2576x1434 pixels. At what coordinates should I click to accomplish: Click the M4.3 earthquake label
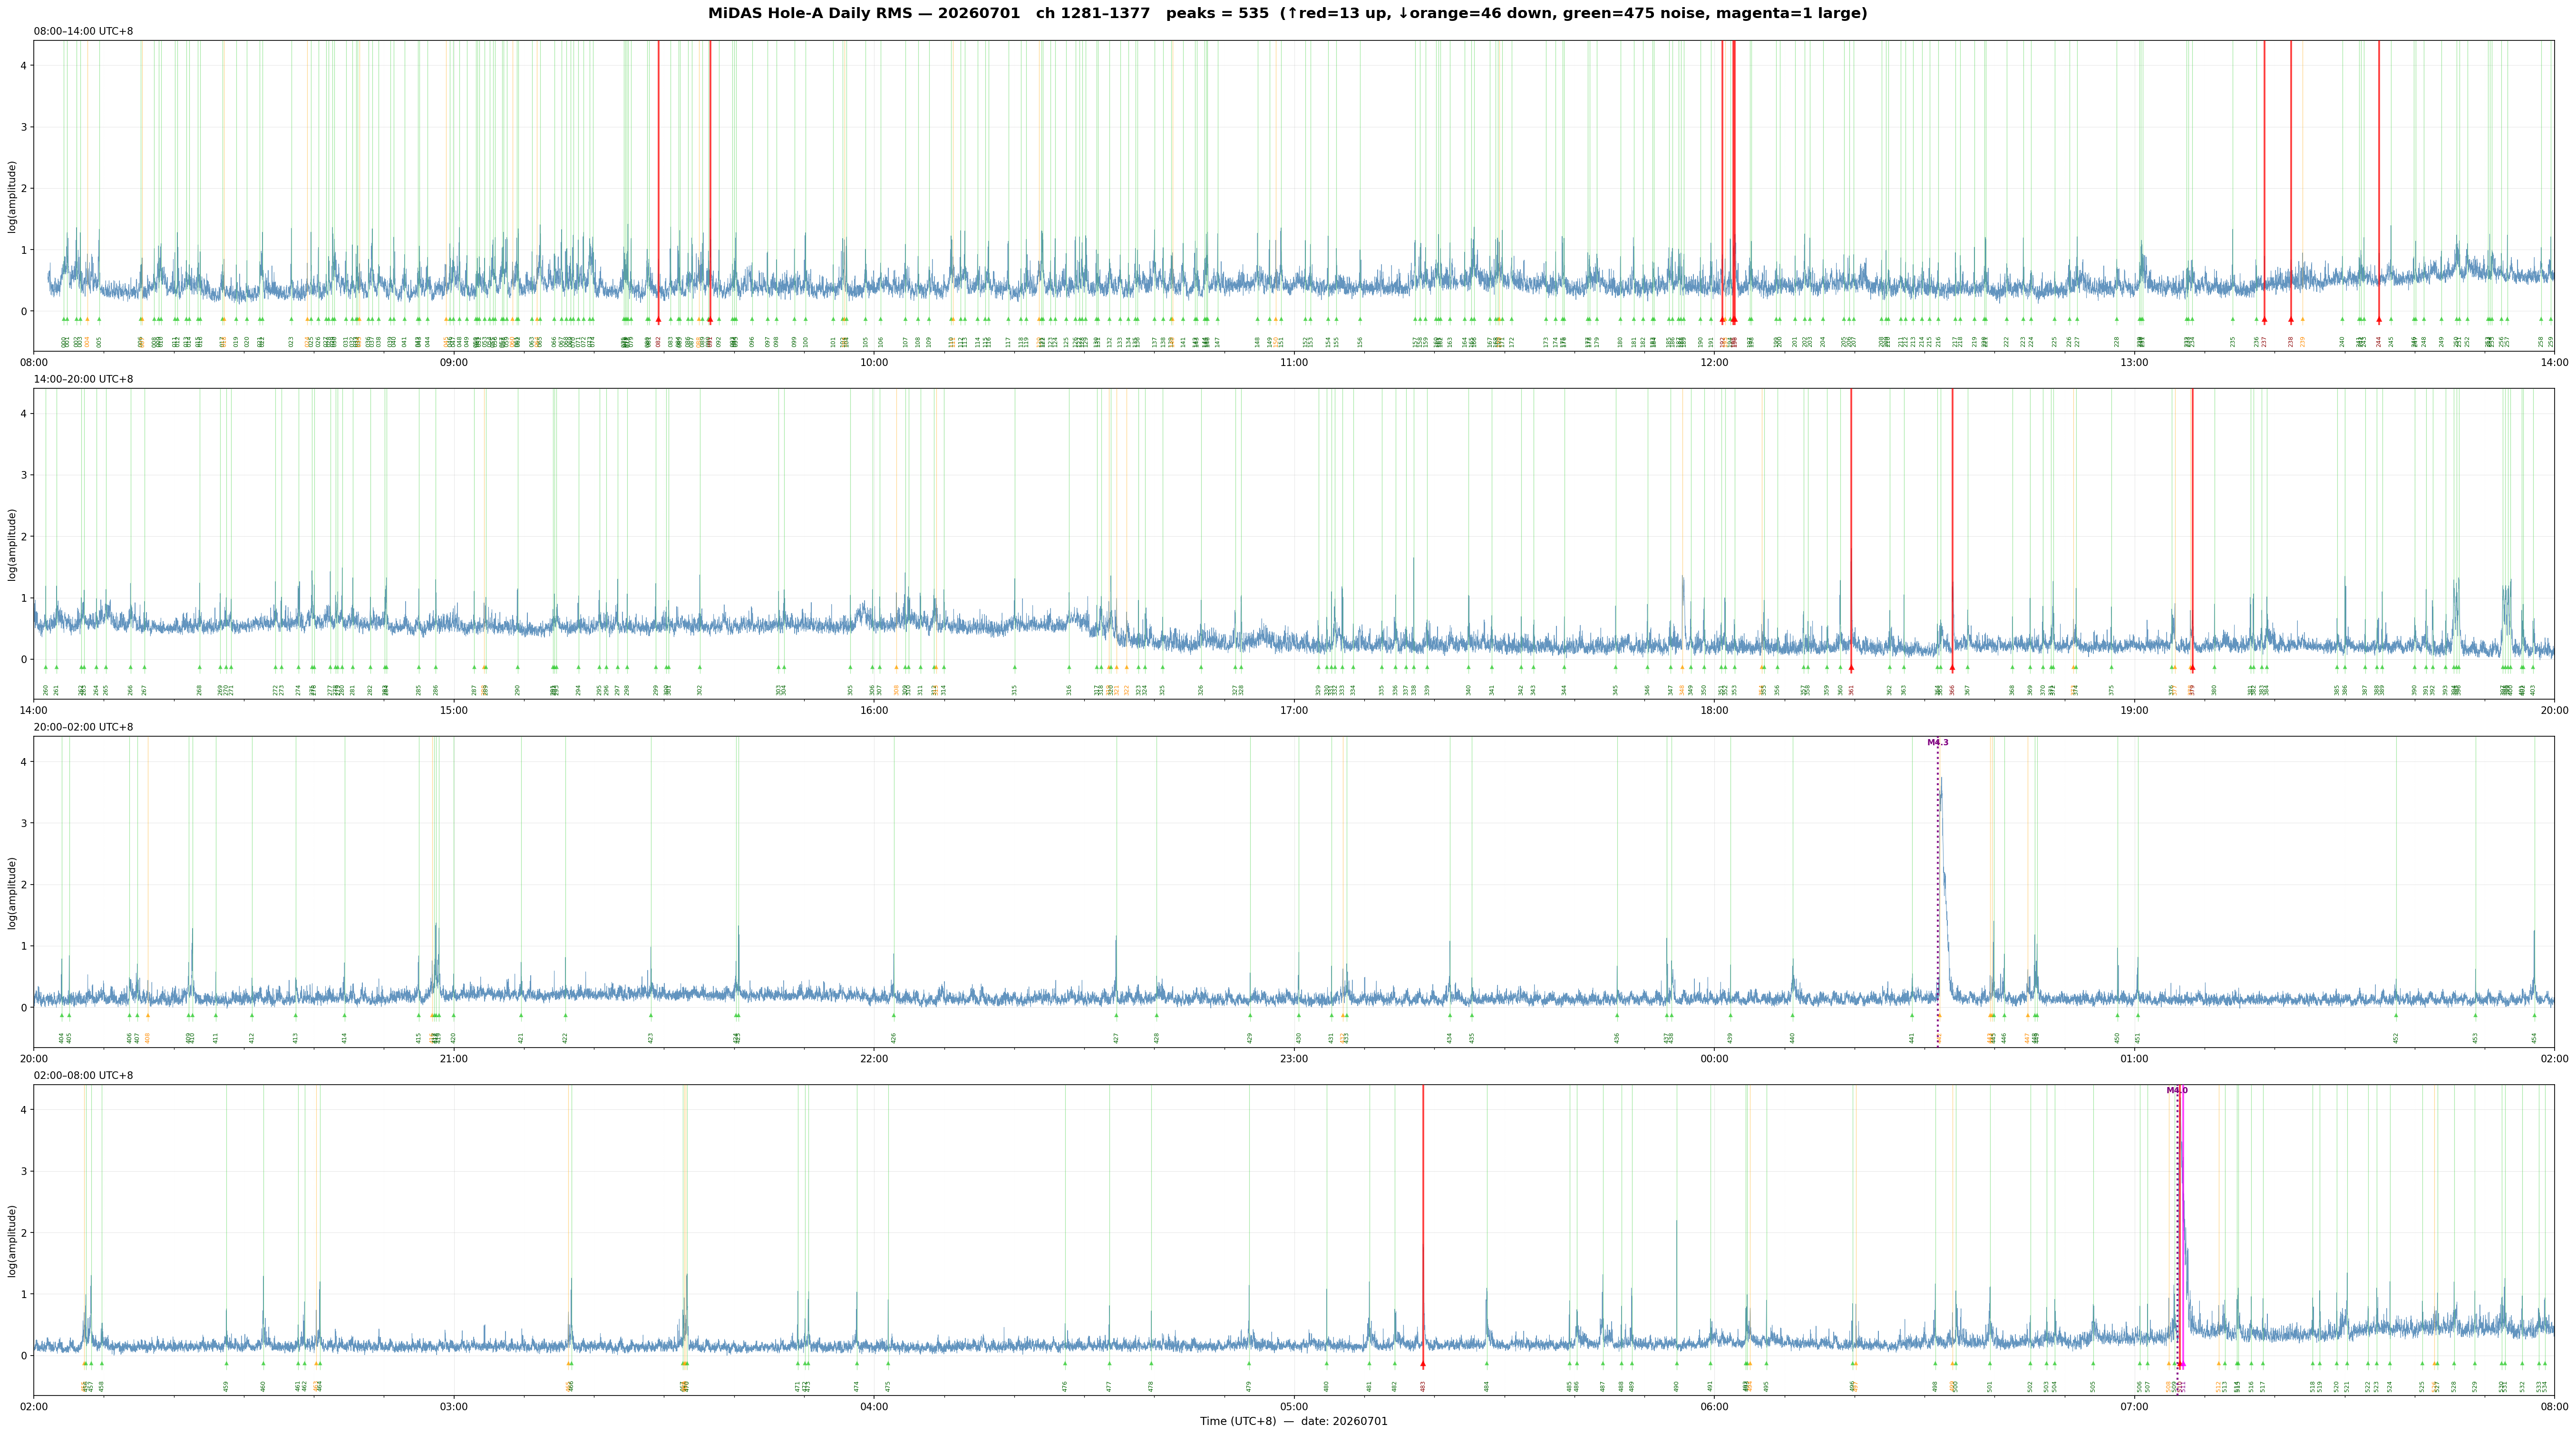tap(1938, 742)
